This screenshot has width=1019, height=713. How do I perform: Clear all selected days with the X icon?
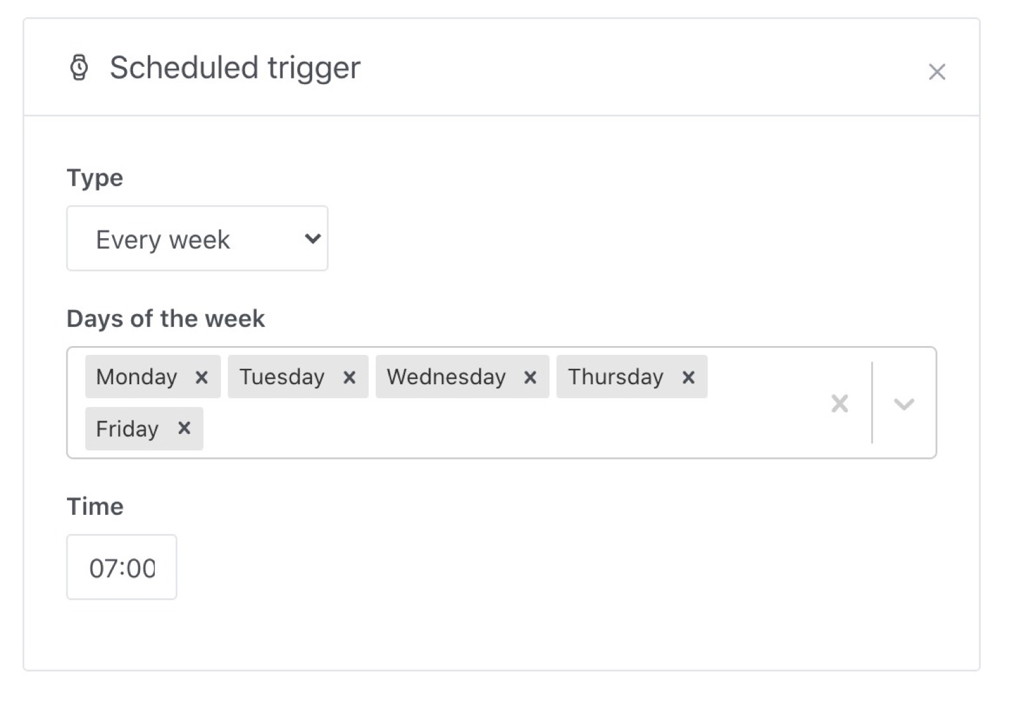pos(839,403)
